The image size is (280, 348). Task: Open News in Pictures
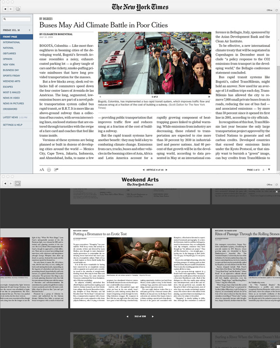[14, 103]
